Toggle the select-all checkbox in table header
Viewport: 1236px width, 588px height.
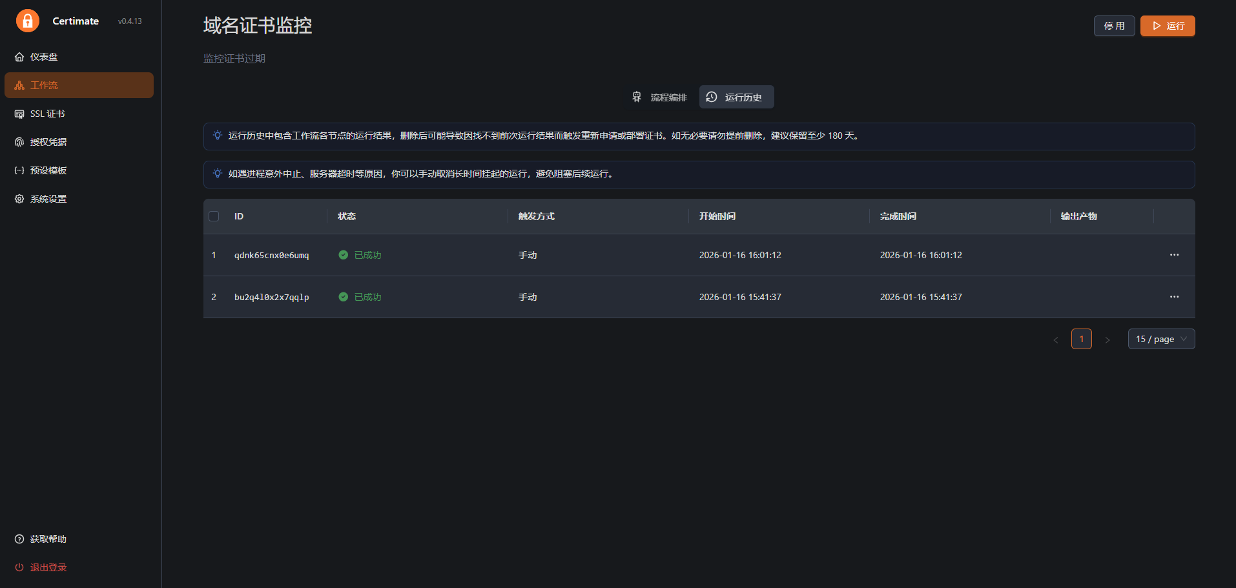214,217
